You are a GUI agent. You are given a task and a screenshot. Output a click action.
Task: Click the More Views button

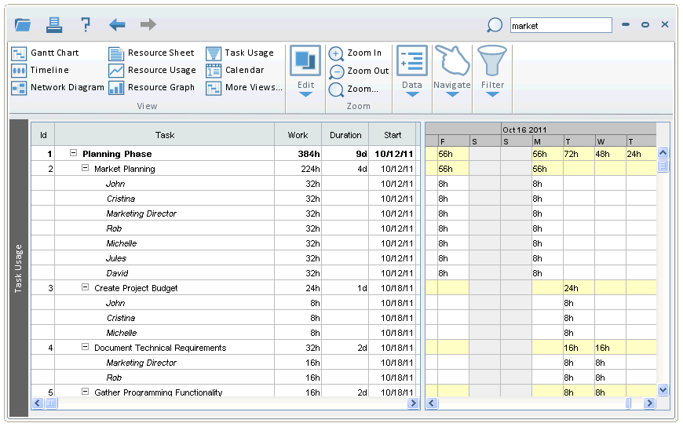243,88
